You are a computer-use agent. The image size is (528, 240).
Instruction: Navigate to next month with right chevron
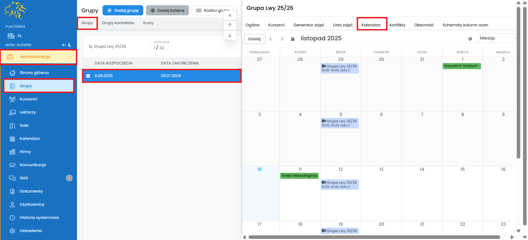click(x=282, y=39)
